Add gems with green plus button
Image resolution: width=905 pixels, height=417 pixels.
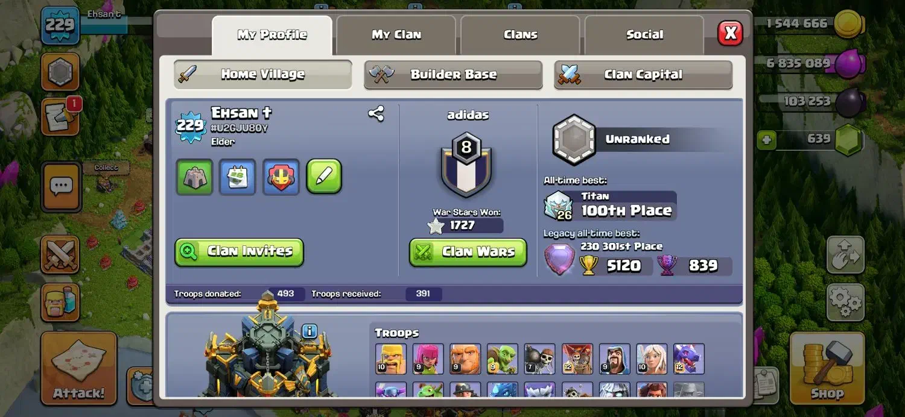point(766,140)
